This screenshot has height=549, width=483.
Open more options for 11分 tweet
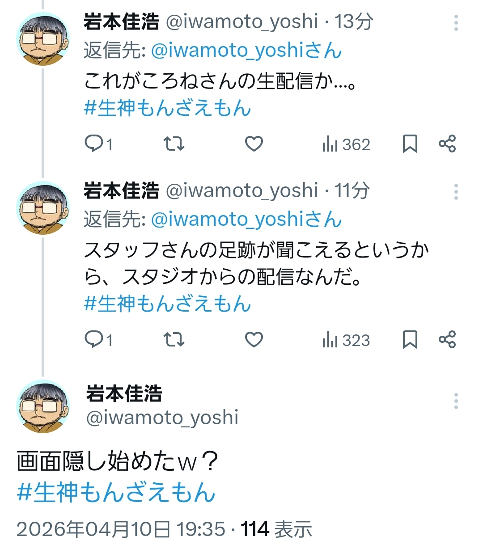pos(456,192)
